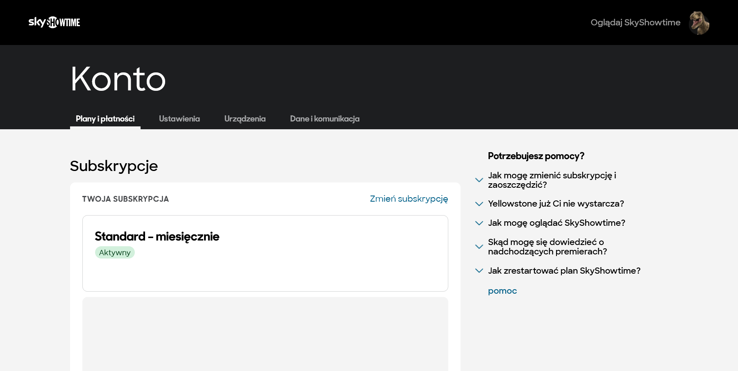This screenshot has width=738, height=371.
Task: Click chevron next to zmienić subskrypcję question
Action: click(x=479, y=180)
